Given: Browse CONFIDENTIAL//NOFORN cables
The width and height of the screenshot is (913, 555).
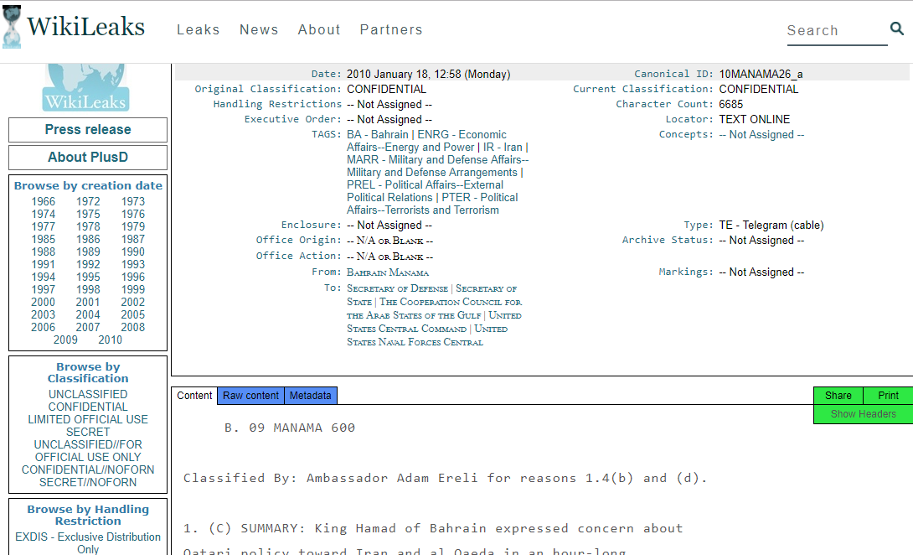Looking at the screenshot, I should [x=88, y=469].
